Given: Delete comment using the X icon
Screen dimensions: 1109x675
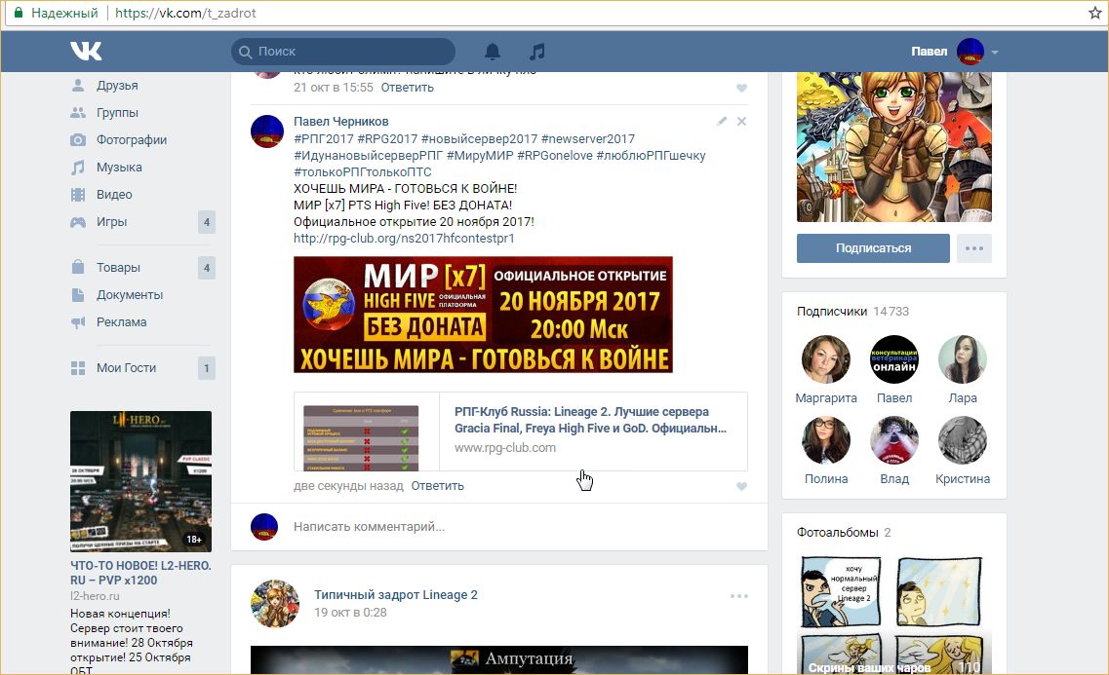Looking at the screenshot, I should click(741, 122).
